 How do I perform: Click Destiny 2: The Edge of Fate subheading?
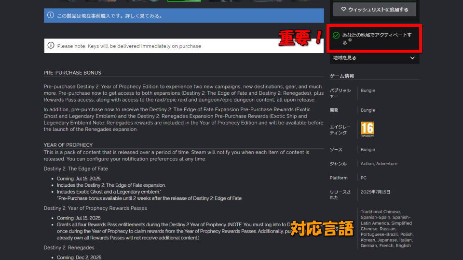coord(76,169)
